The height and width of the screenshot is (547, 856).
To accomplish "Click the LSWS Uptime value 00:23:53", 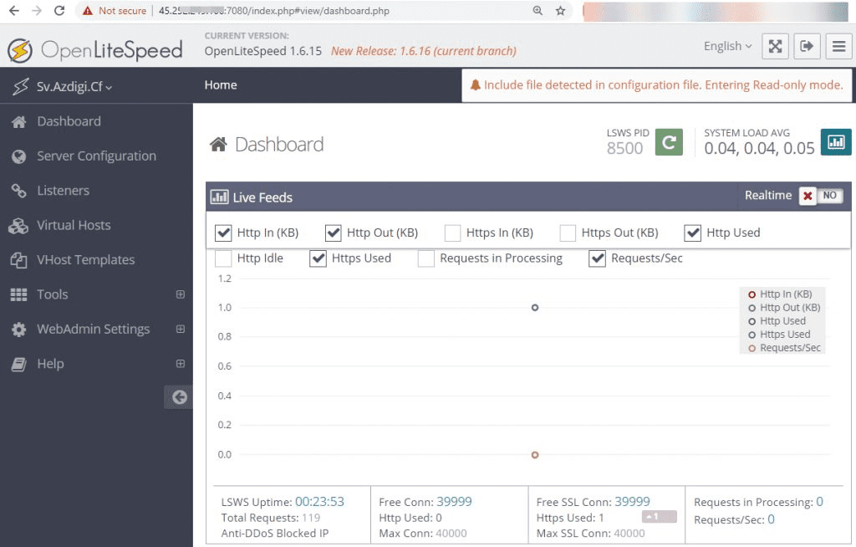I will 320,502.
